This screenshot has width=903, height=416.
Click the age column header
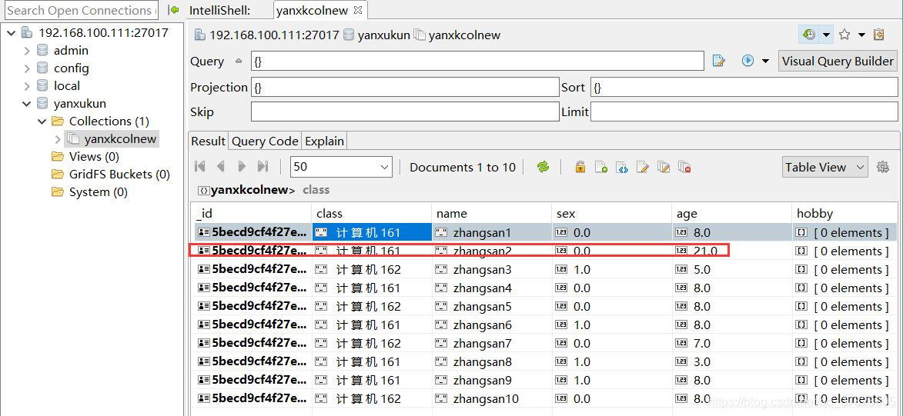[731, 214]
